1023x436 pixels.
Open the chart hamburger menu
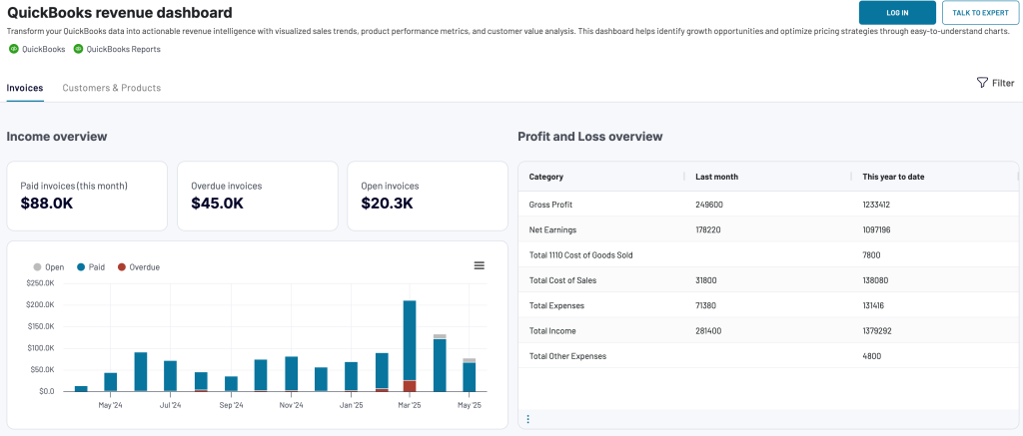click(x=479, y=266)
